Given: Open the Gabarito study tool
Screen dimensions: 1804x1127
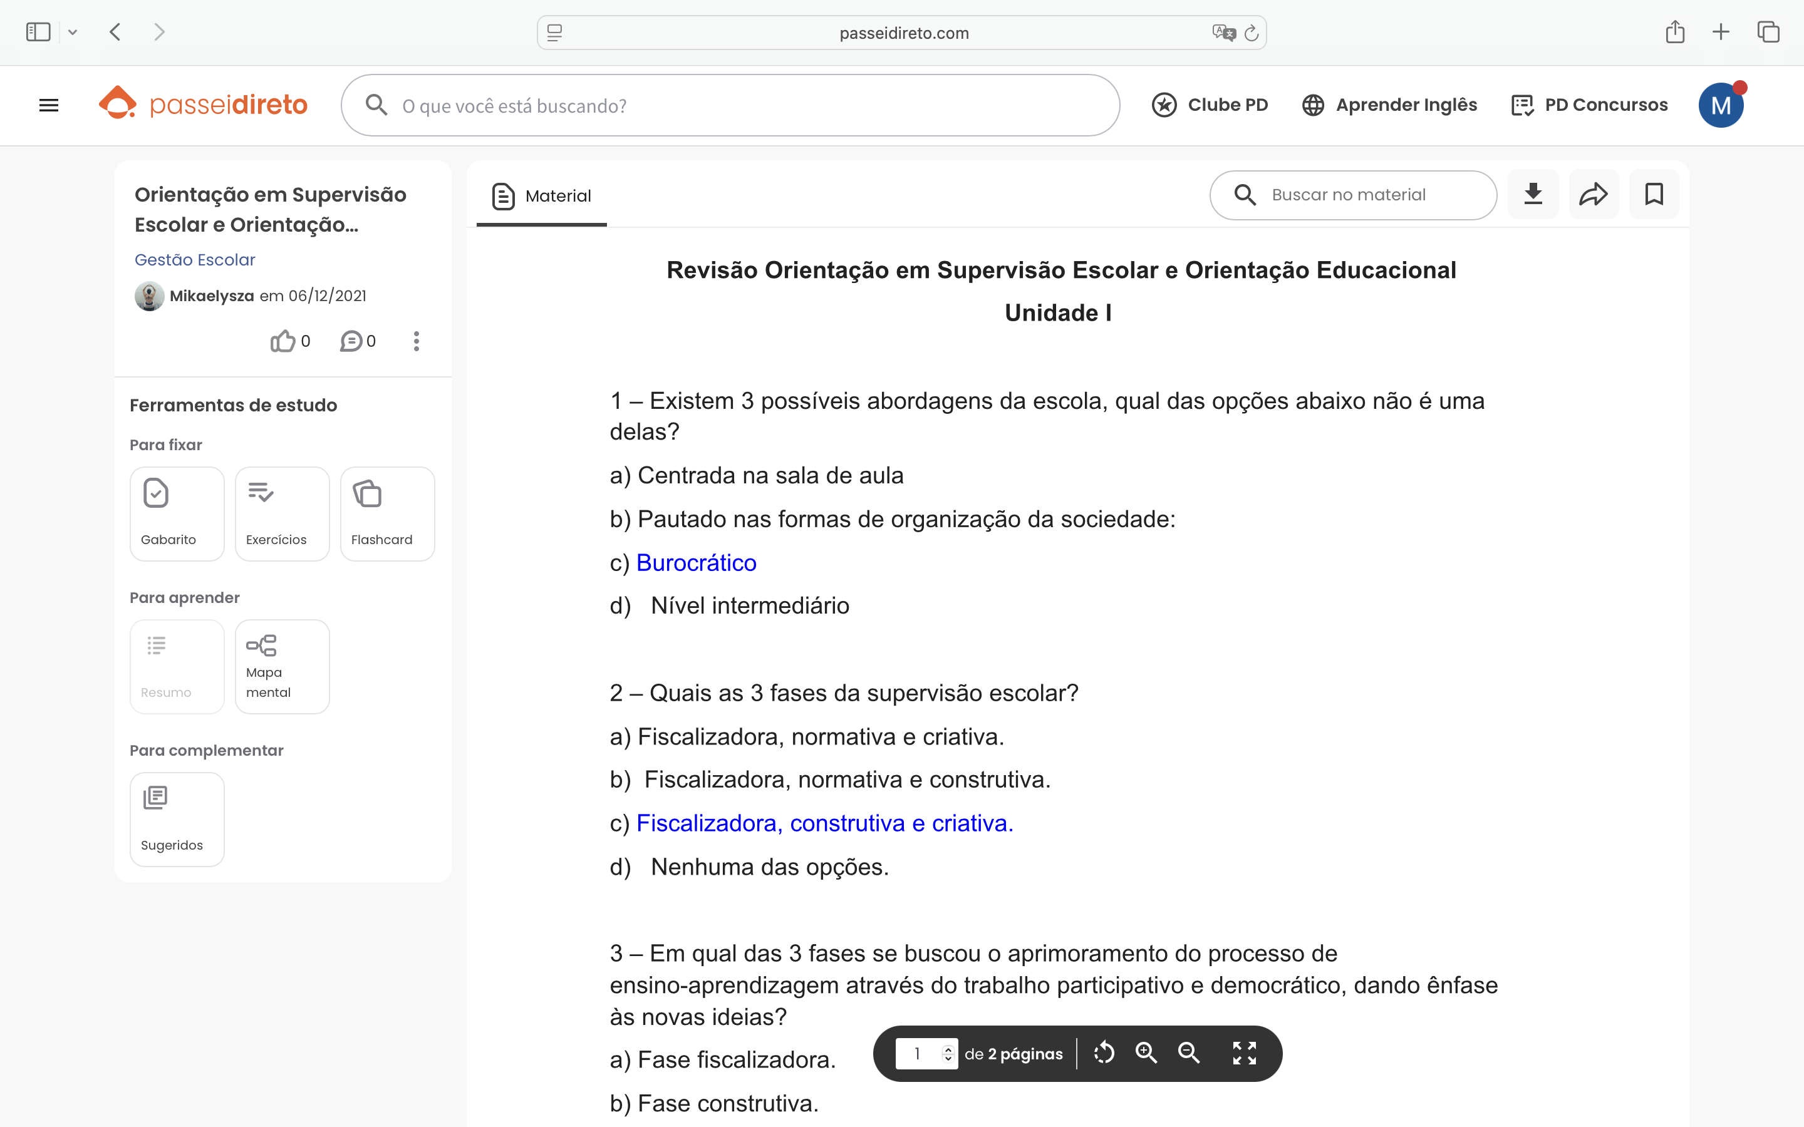Looking at the screenshot, I should pos(177,513).
